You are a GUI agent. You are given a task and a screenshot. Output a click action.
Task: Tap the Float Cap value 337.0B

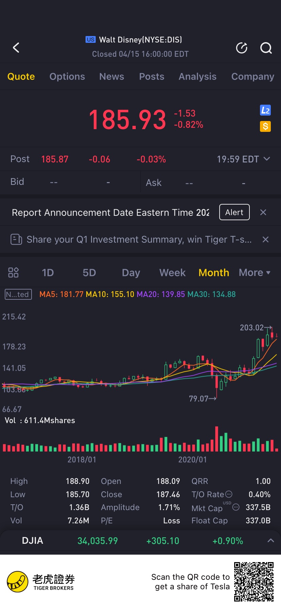click(x=258, y=521)
